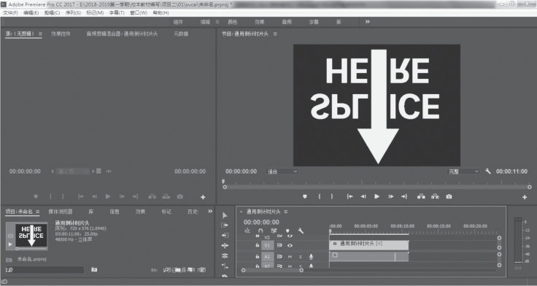
Task: Open timeline display settings wrench
Action: 301,231
